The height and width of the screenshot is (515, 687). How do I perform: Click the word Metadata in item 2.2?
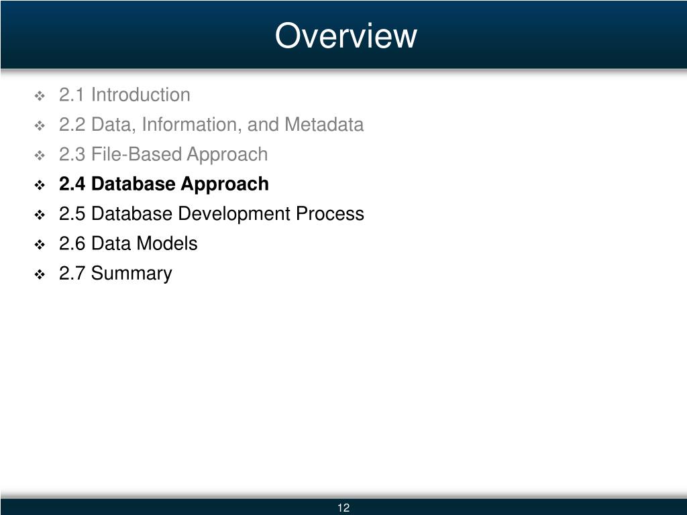pyautogui.click(x=324, y=124)
